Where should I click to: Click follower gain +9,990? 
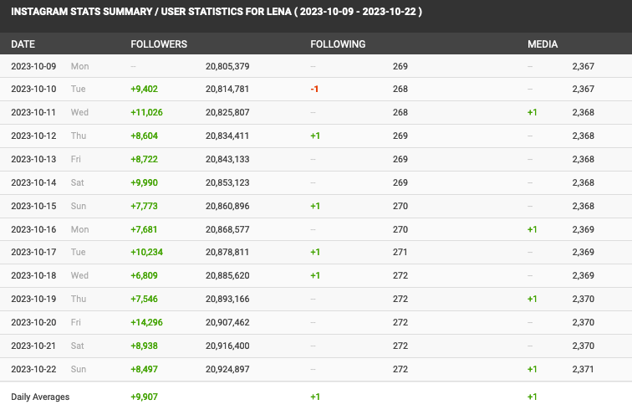[x=145, y=182]
